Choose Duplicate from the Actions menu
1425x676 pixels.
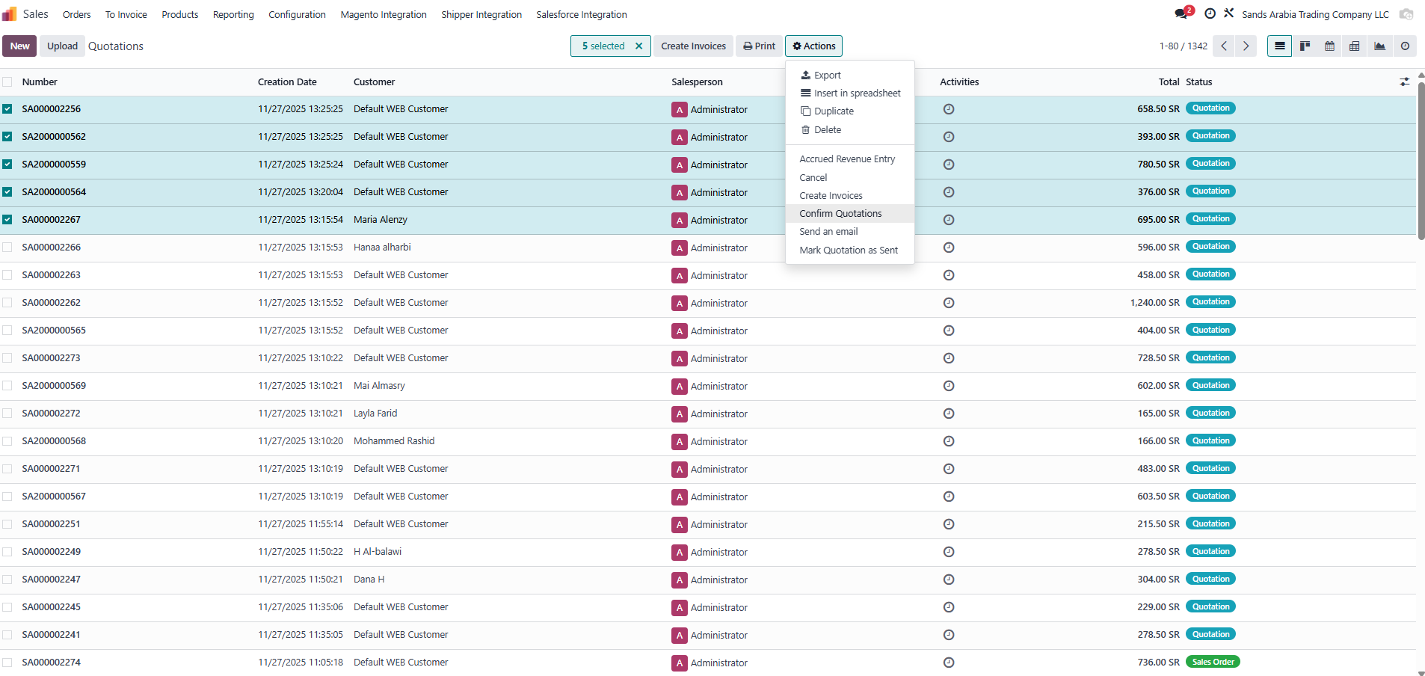pos(850,111)
